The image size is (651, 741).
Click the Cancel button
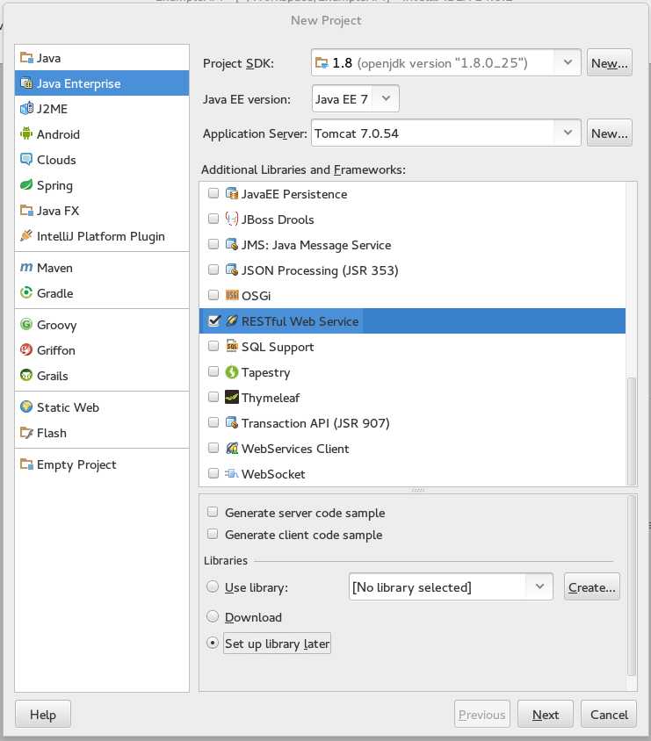tap(609, 714)
